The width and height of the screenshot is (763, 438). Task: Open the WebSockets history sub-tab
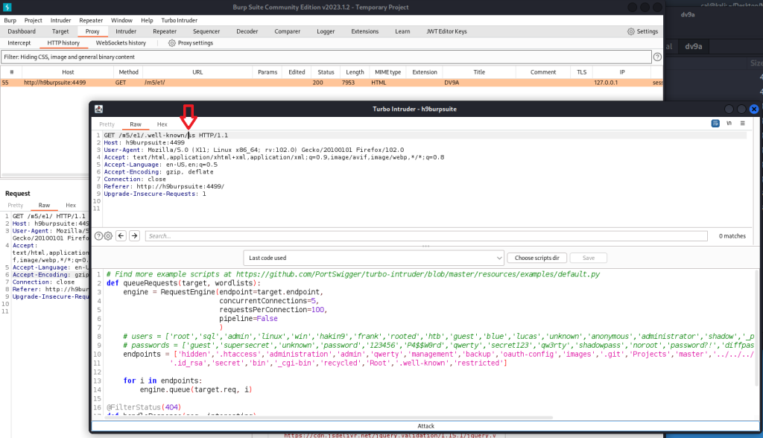[121, 42]
